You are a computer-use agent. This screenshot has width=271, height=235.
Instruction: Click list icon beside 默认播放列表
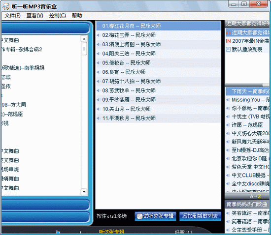pos(228,49)
